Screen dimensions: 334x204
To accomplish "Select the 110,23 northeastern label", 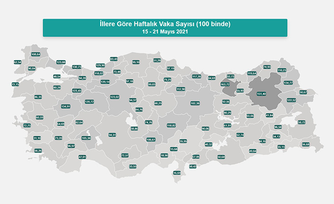I will (x=282, y=70).
